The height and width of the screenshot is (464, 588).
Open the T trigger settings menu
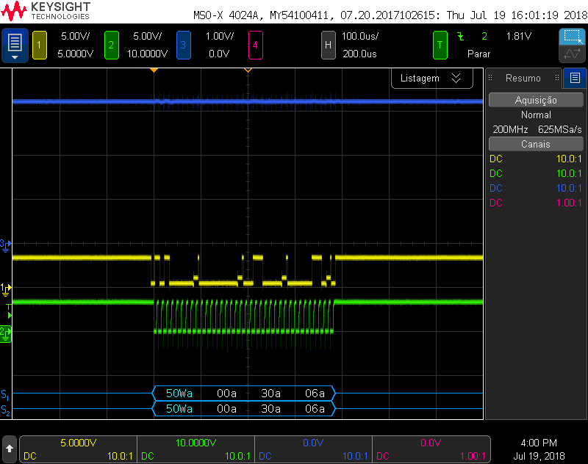pos(440,45)
